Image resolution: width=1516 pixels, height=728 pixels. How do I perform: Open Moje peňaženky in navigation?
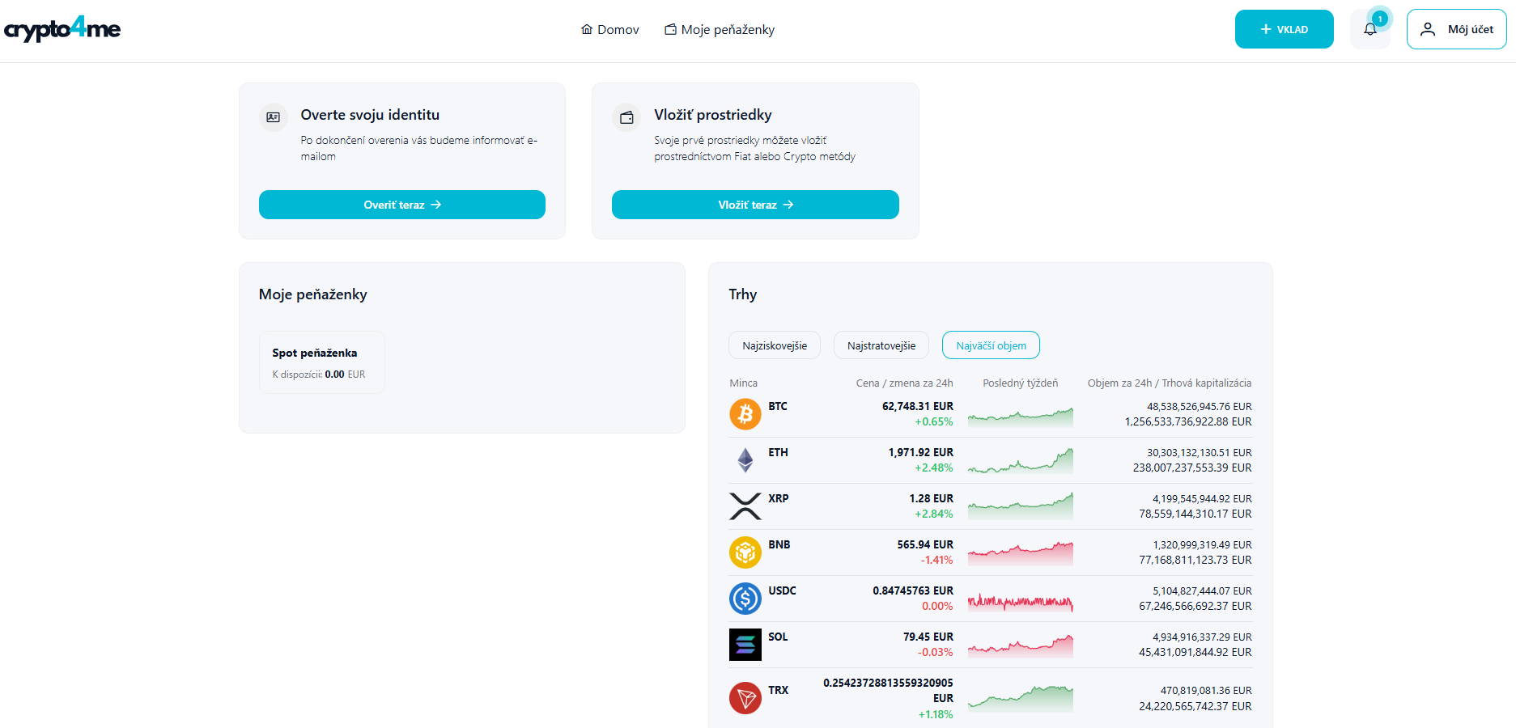click(720, 30)
